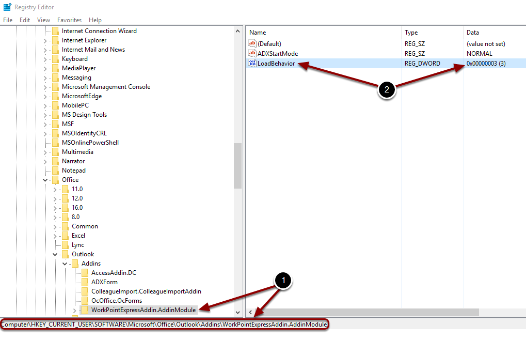Click the MediaPlayer folder icon
Image resolution: width=526 pixels, height=340 pixels.
point(55,68)
